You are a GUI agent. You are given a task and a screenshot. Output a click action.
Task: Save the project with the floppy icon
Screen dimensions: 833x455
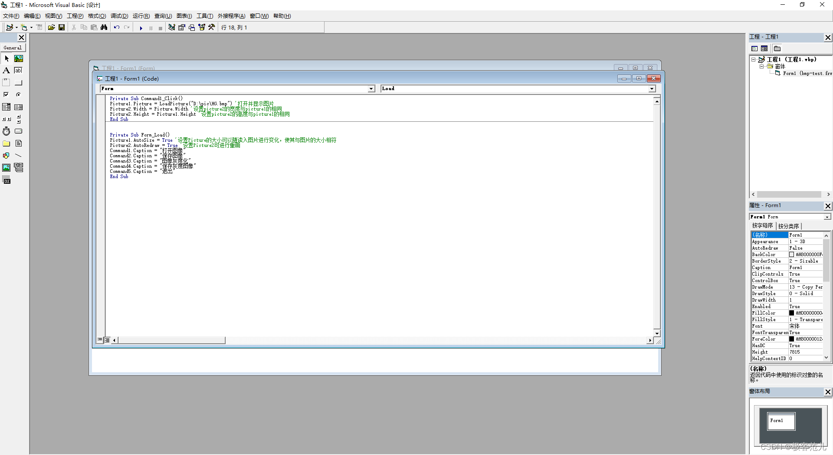click(x=62, y=27)
